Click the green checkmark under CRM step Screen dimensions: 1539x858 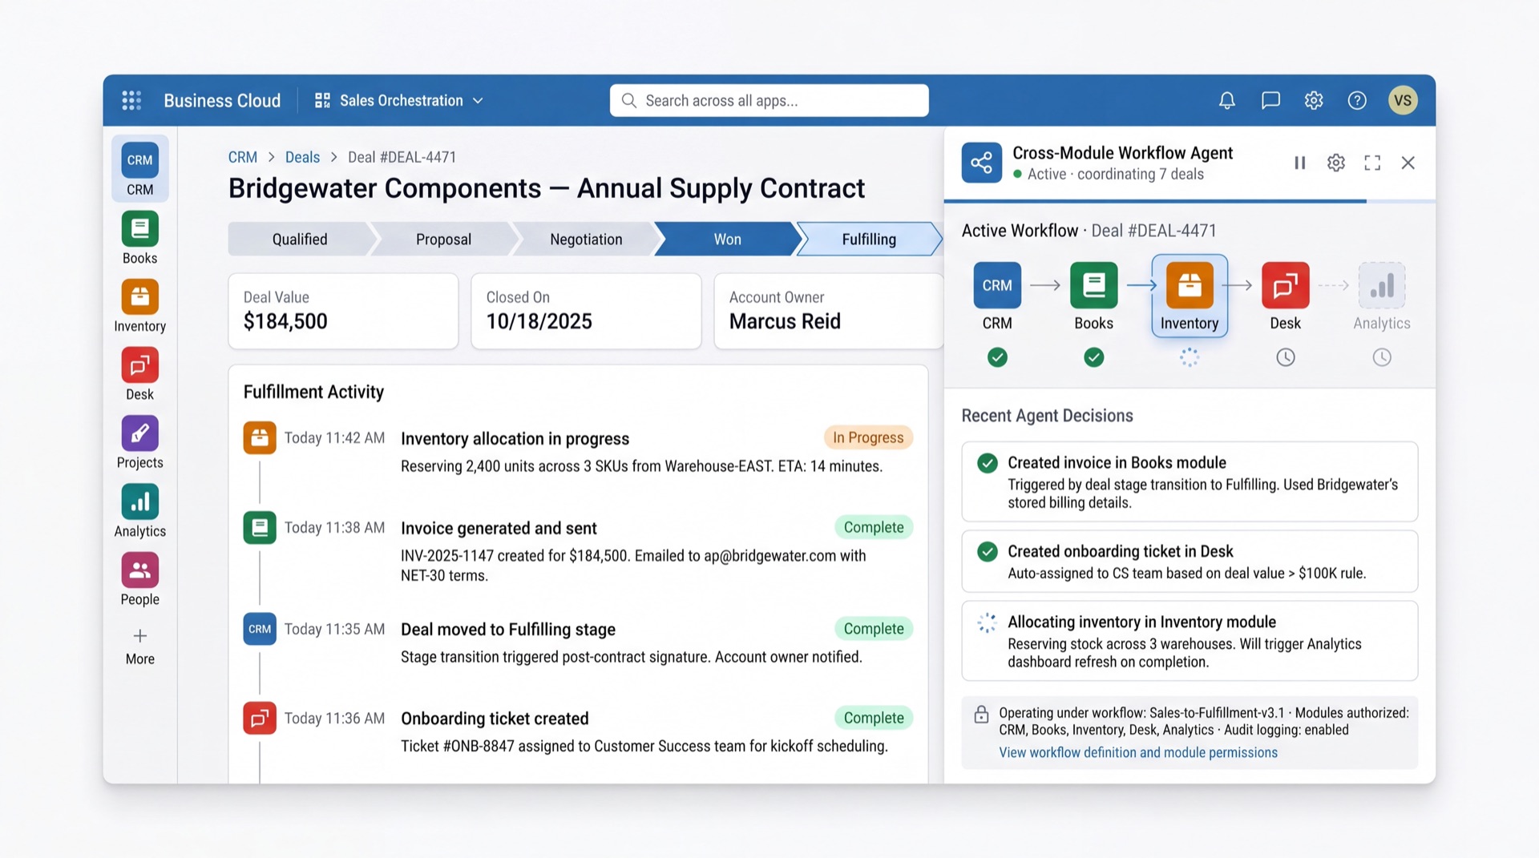point(997,357)
